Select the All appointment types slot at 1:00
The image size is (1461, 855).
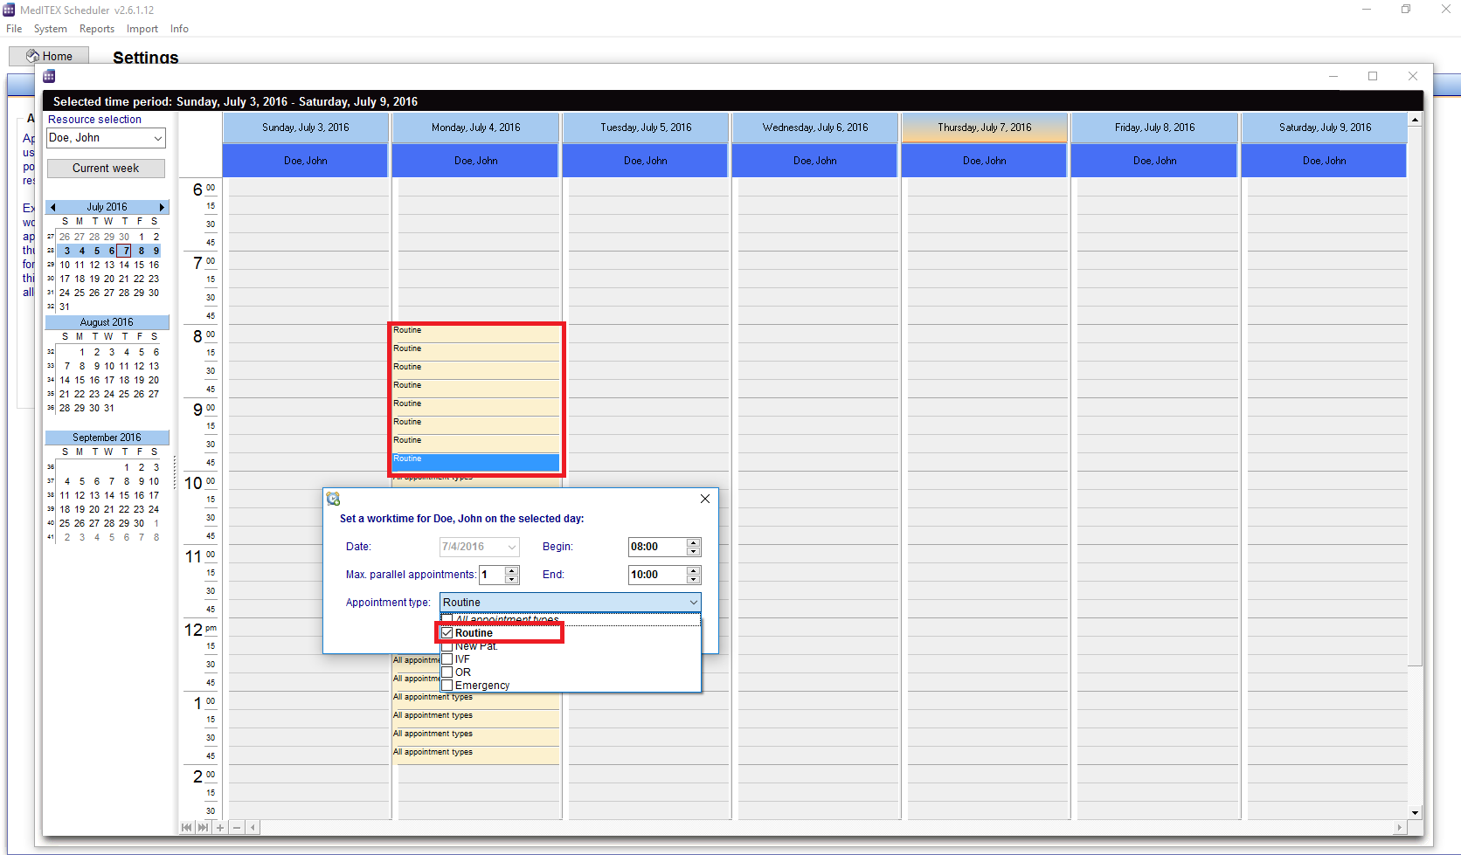pos(475,700)
